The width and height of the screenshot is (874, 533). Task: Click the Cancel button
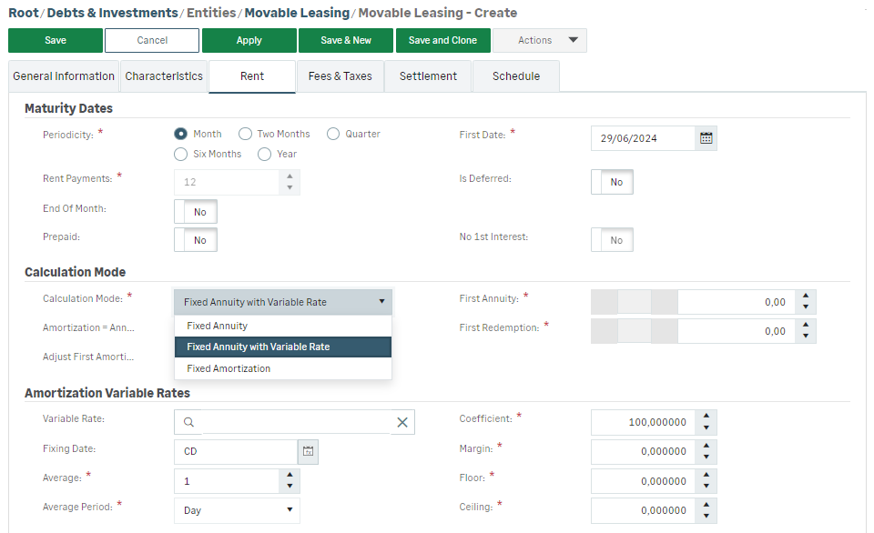pyautogui.click(x=152, y=40)
